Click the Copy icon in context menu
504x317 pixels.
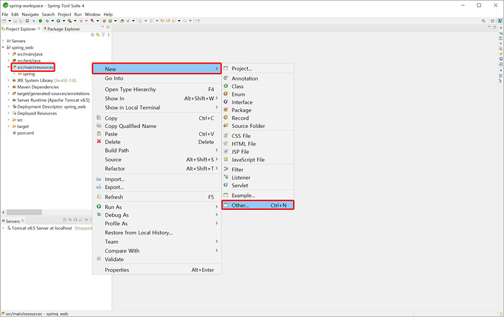pos(99,118)
